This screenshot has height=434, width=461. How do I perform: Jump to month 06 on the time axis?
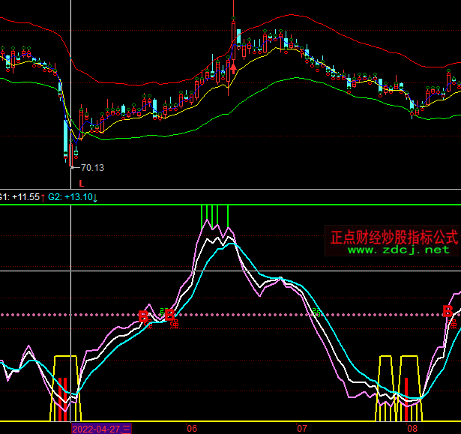pos(192,428)
